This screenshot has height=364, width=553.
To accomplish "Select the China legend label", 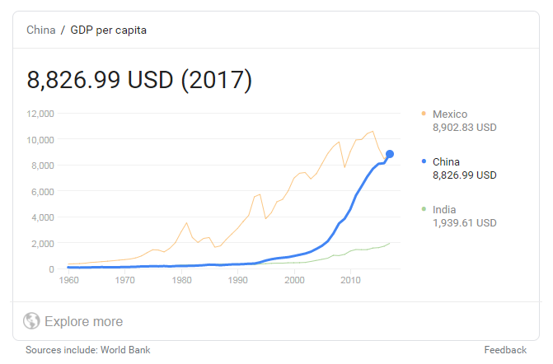I will (446, 161).
